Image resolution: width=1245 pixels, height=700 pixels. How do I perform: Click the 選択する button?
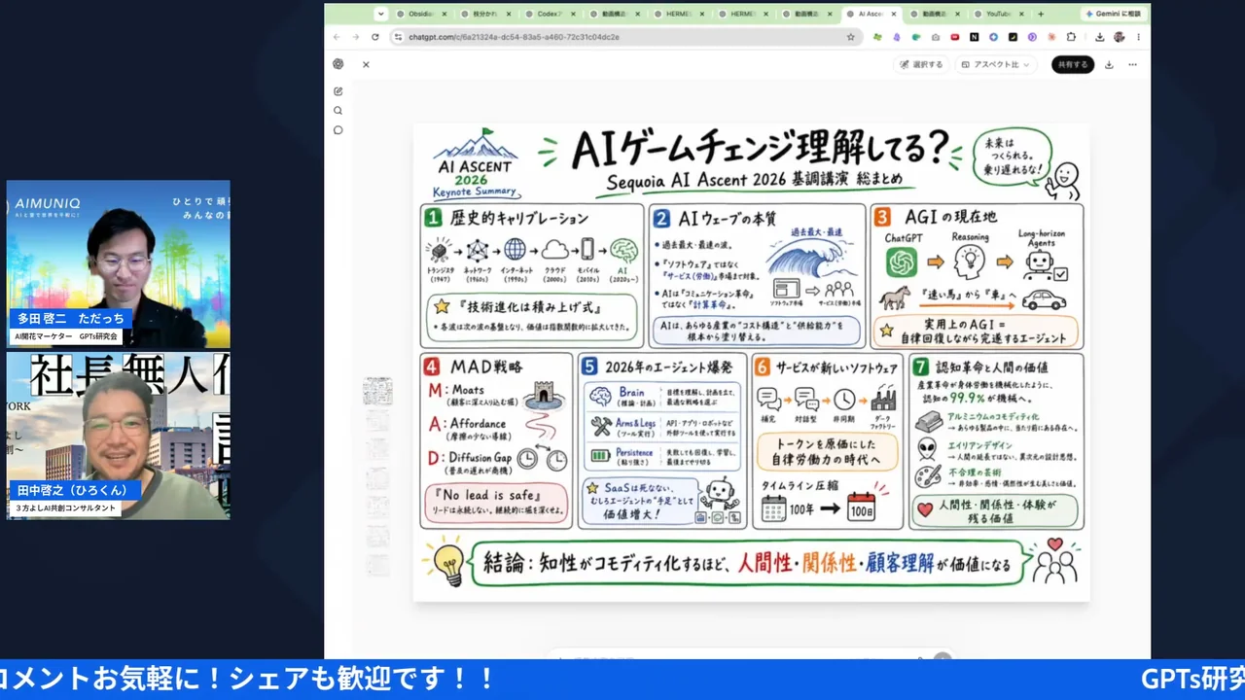[x=921, y=64]
